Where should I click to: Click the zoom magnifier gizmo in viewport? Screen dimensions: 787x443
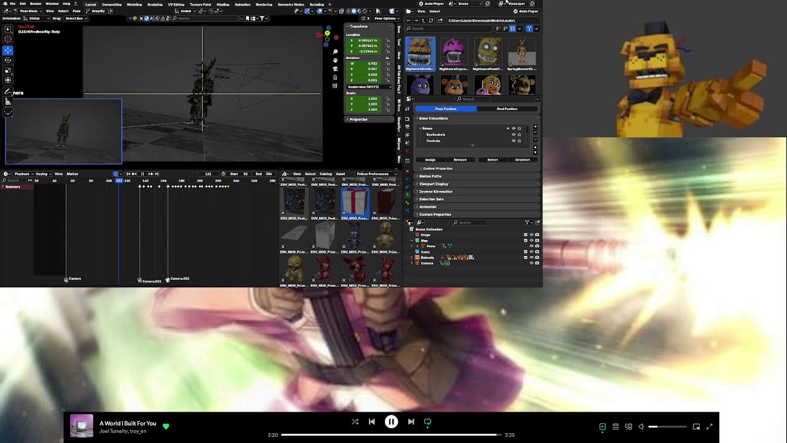tap(335, 52)
